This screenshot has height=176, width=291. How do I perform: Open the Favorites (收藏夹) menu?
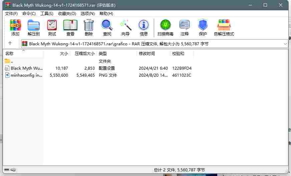67,14
